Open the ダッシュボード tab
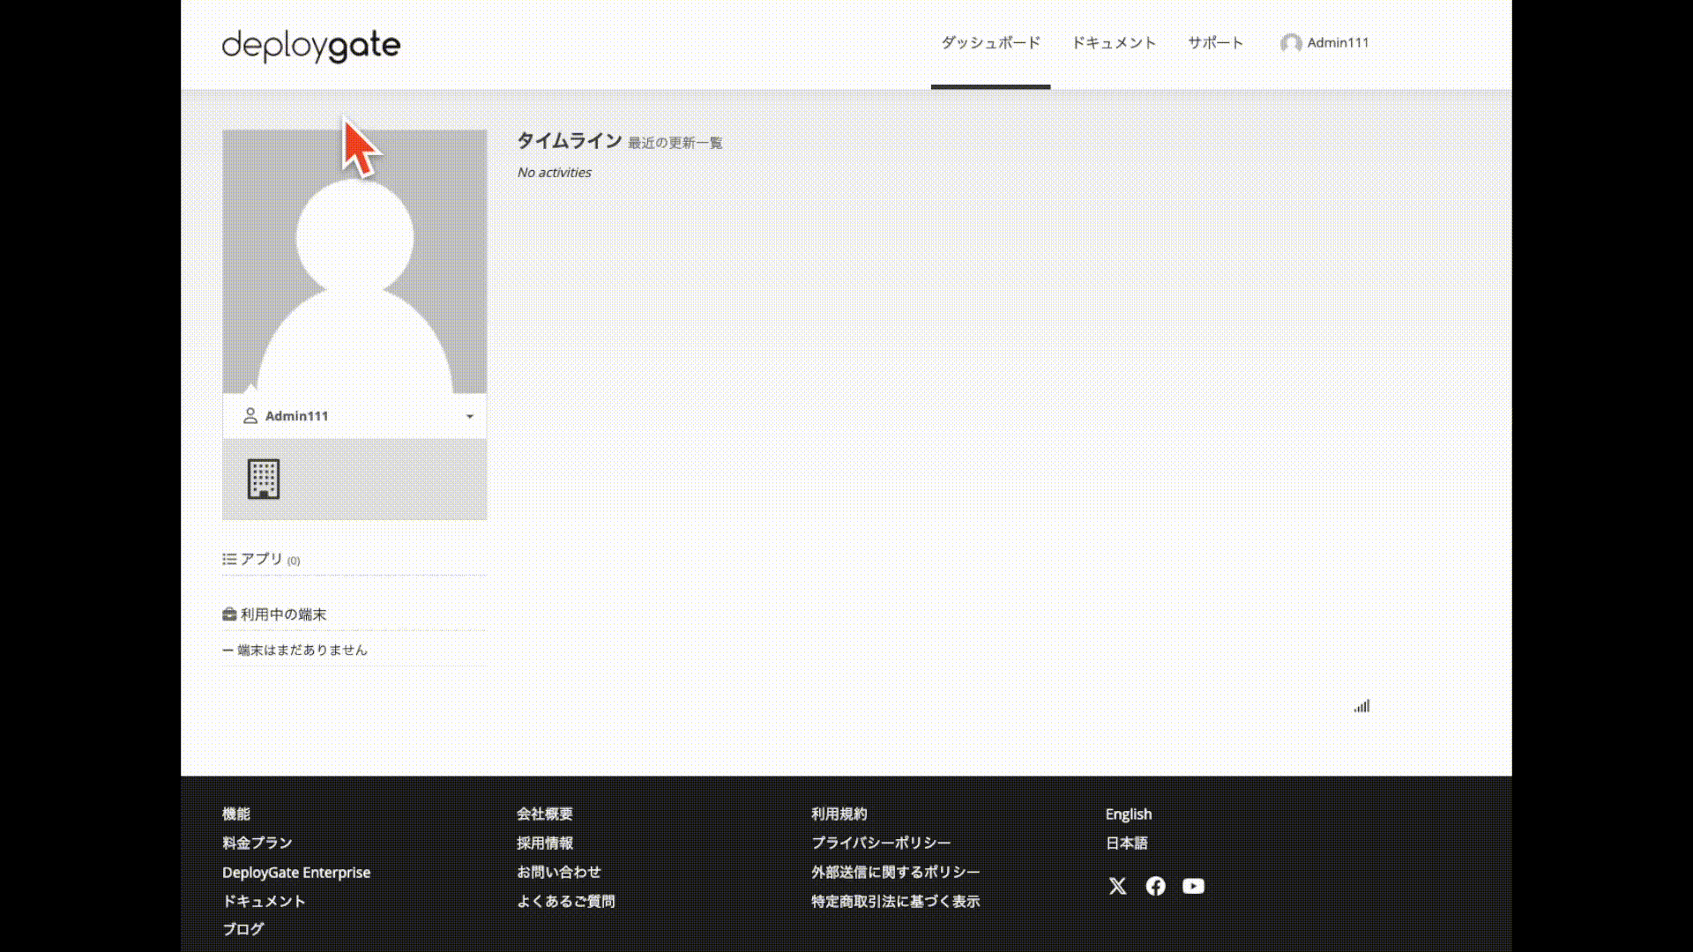1693x952 pixels. click(990, 43)
